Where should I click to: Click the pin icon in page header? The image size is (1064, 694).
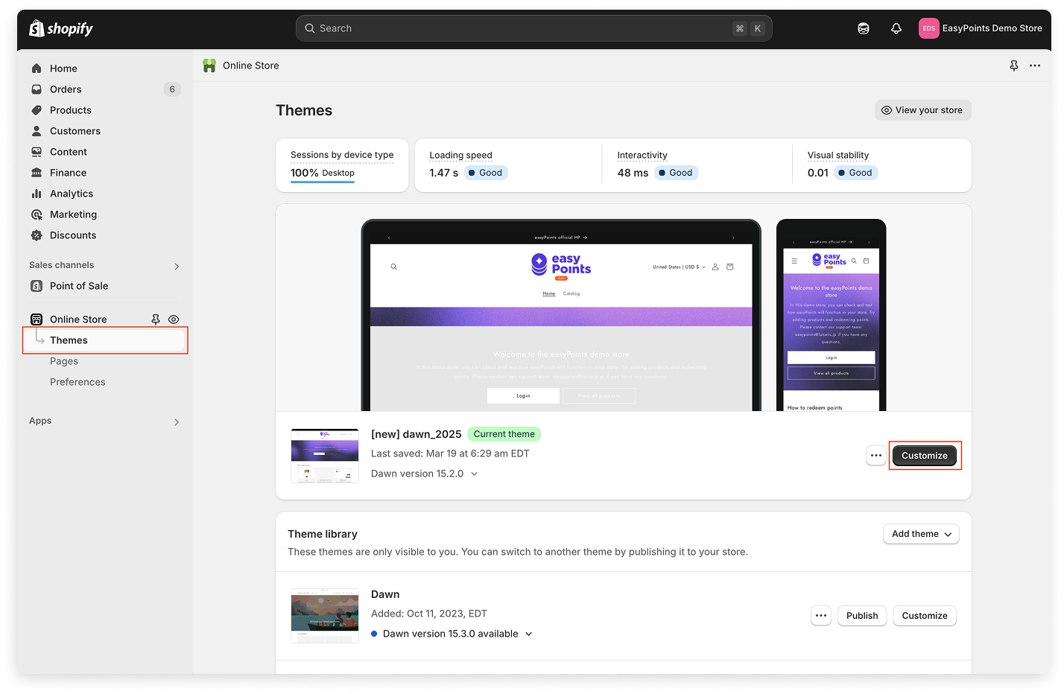point(1014,66)
